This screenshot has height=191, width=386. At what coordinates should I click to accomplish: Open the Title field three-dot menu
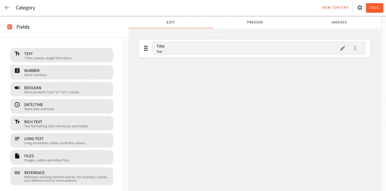click(355, 48)
